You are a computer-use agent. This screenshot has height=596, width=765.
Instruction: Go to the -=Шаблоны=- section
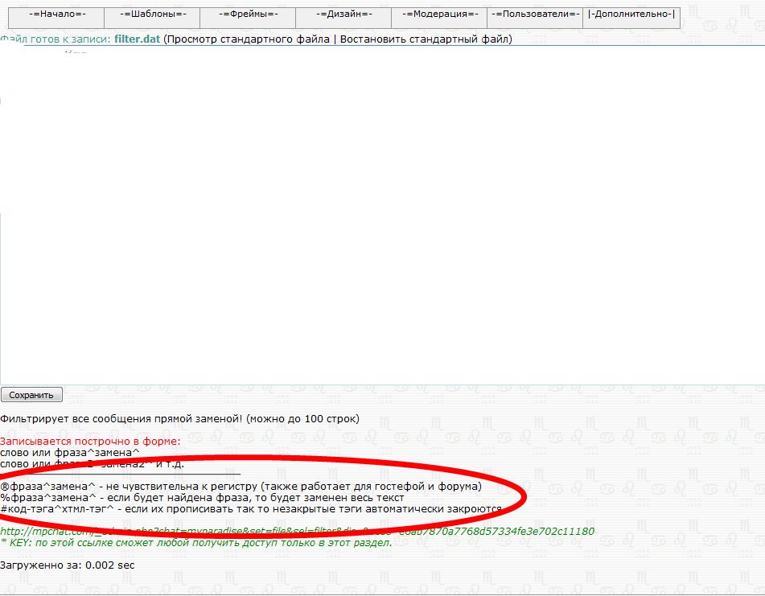point(152,14)
